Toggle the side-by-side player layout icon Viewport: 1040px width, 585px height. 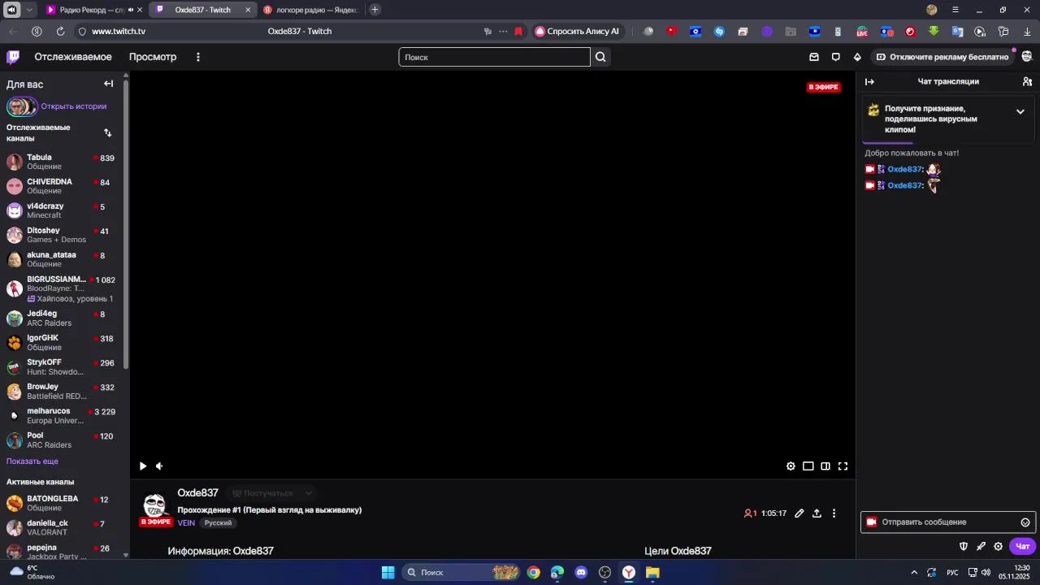click(x=825, y=466)
